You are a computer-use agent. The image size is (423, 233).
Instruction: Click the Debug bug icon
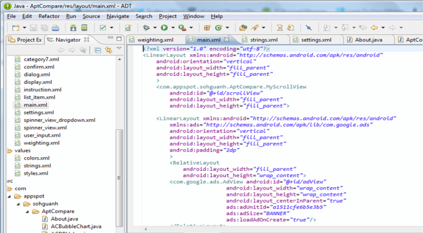pyautogui.click(x=146, y=28)
